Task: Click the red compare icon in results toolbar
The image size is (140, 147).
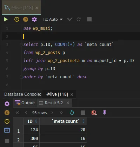Action: coord(94,113)
